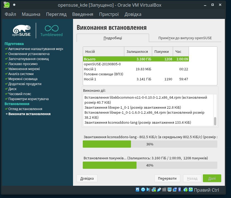Select the Носій 1 row with 3.141 ГіБ

pyautogui.click(x=136, y=79)
